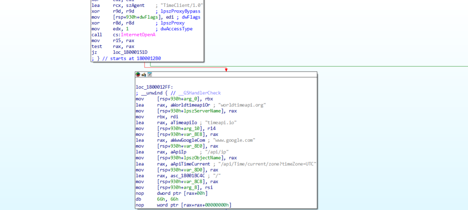Click the aTimeapiIo string operand
Viewport: 468px width, 210px height.
(x=182, y=123)
